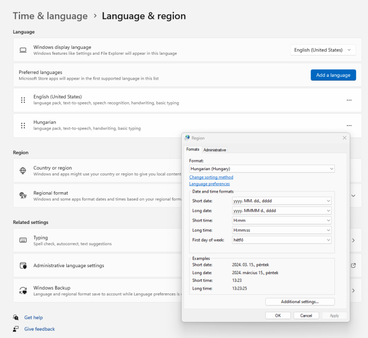Click the Typing keyboard icon
The image size is (368, 338).
pyautogui.click(x=23, y=240)
